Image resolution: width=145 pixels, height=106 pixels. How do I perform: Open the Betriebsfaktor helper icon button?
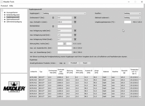click(53, 26)
